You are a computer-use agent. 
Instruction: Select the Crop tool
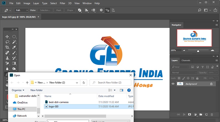click(x=7, y=47)
